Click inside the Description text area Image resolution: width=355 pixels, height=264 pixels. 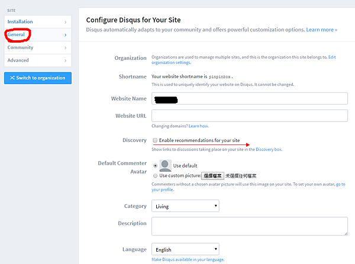(250, 226)
